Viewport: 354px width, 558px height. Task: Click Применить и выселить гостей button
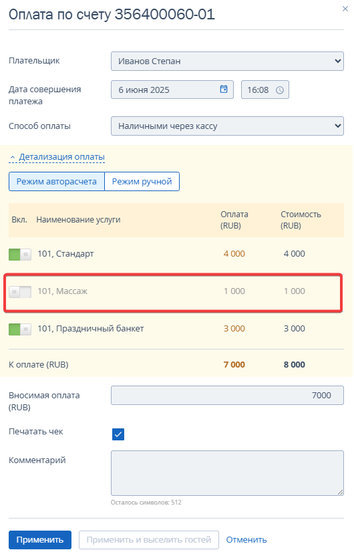coord(149,540)
